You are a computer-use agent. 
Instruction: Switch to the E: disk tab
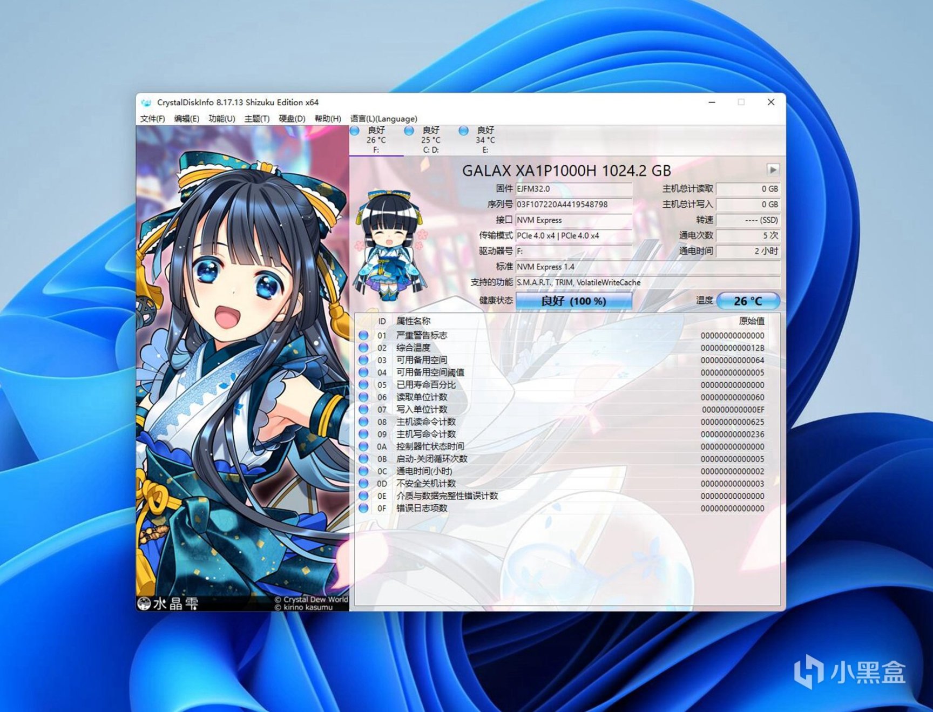[485, 140]
